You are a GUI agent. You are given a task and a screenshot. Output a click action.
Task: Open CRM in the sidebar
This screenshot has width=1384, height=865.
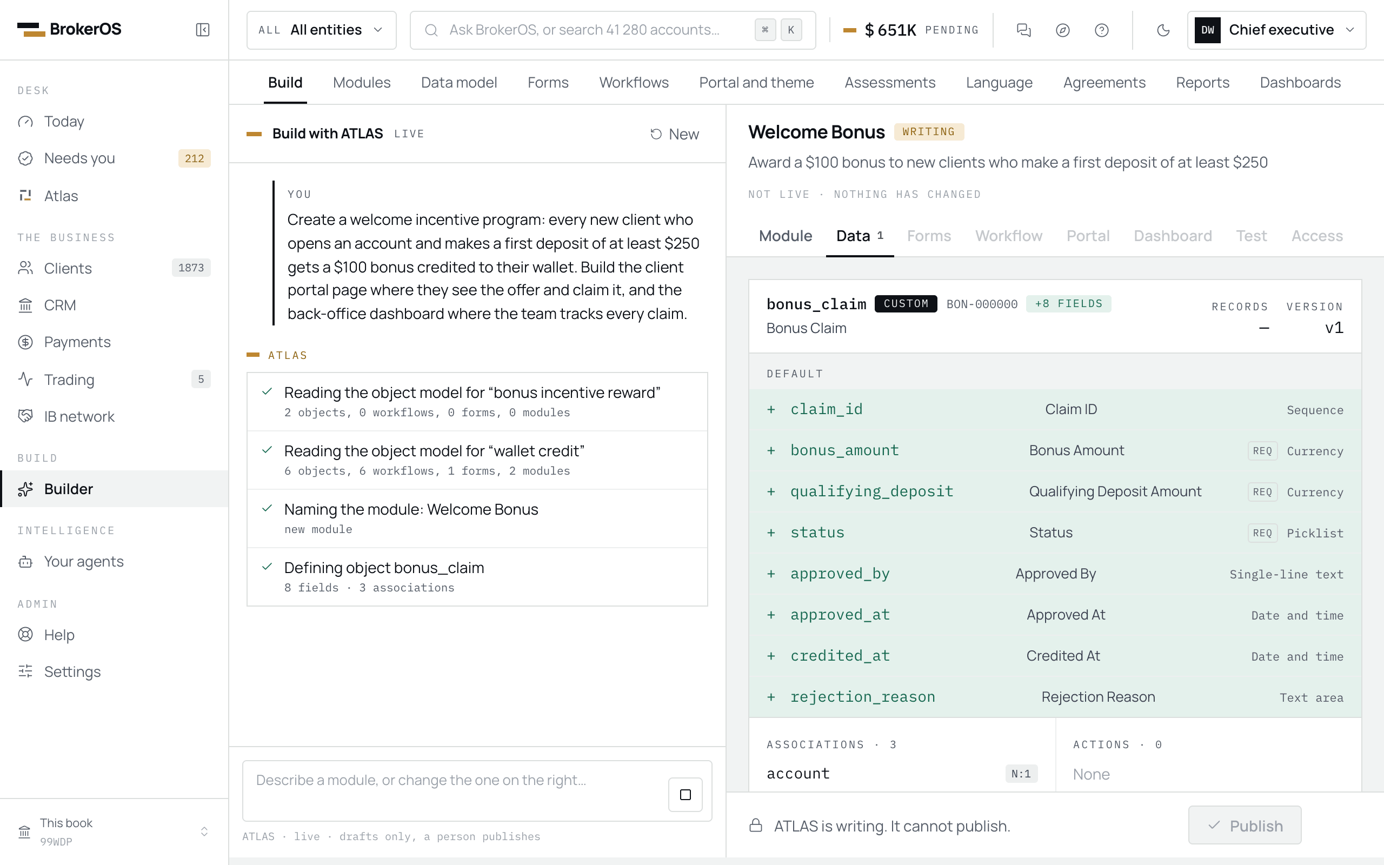(x=115, y=305)
